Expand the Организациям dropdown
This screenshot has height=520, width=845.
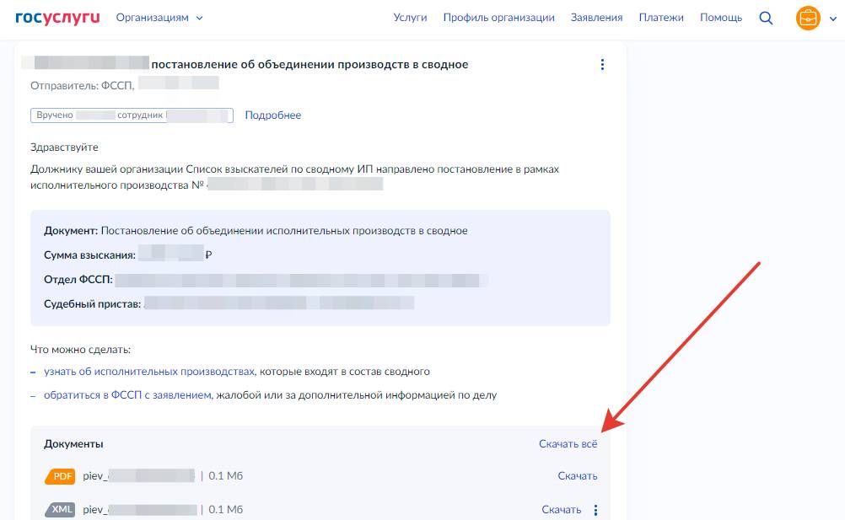159,18
